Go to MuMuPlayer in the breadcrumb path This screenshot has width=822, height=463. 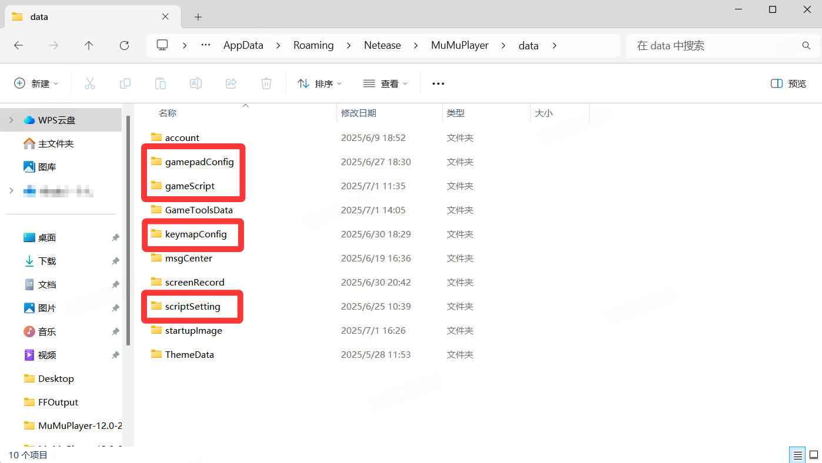pyautogui.click(x=459, y=45)
